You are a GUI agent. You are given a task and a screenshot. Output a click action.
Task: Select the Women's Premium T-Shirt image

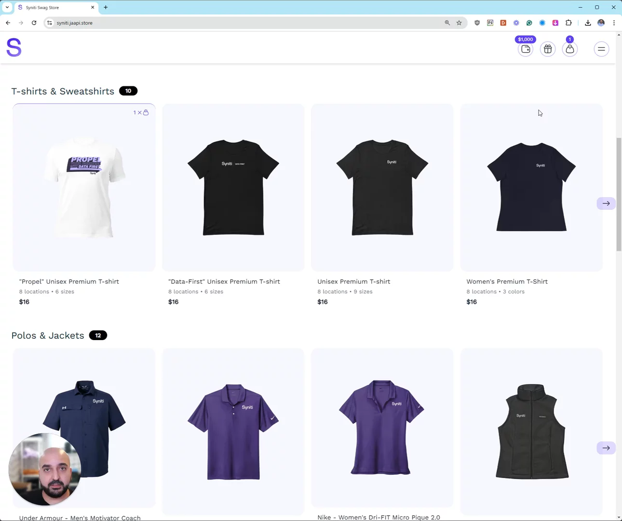[x=531, y=187]
